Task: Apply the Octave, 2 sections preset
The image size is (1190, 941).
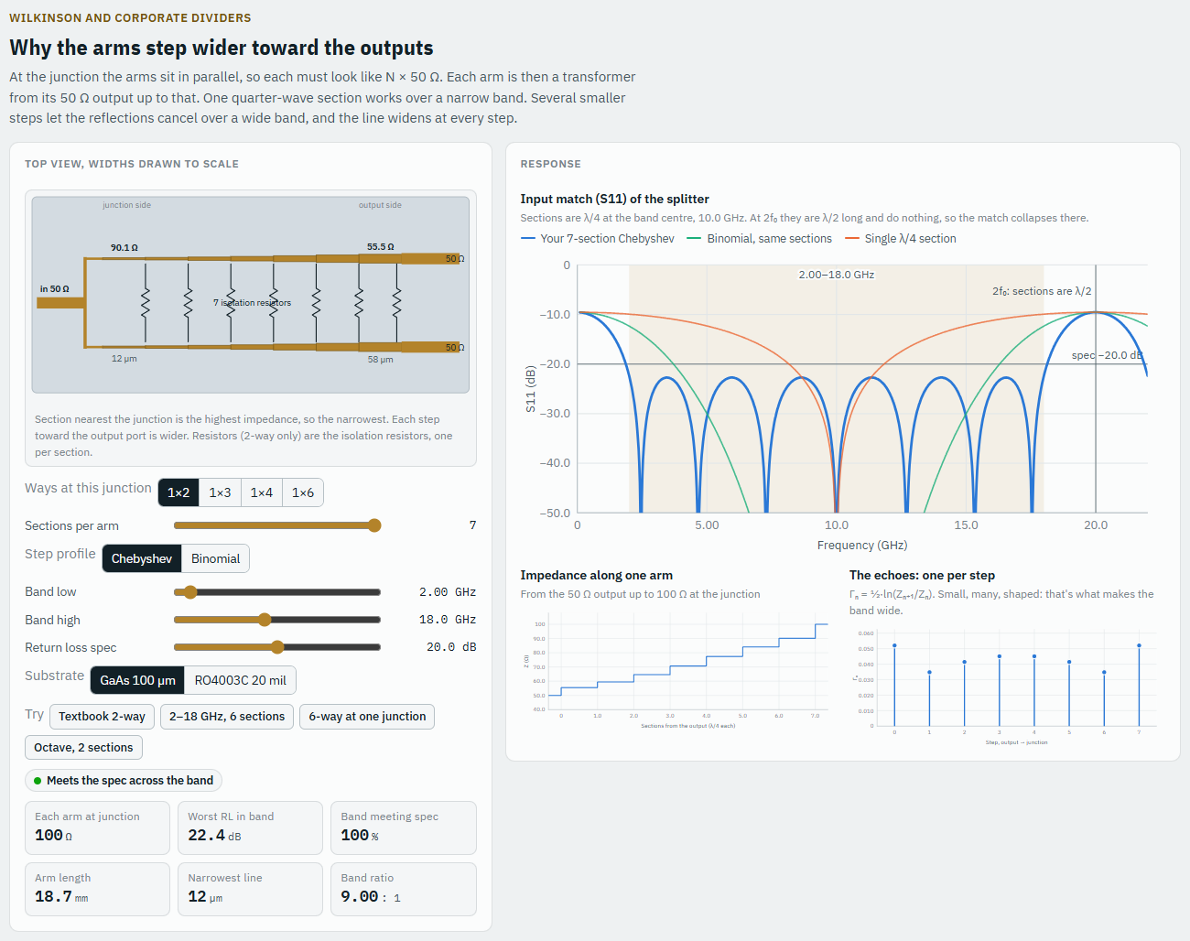Action: [x=83, y=748]
